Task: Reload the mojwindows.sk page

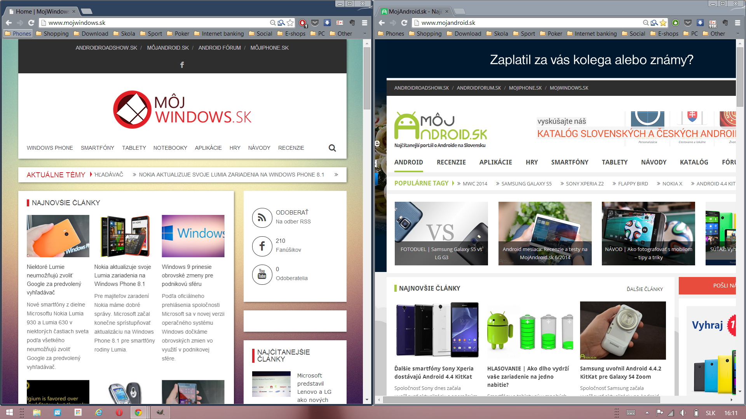Action: [x=31, y=23]
